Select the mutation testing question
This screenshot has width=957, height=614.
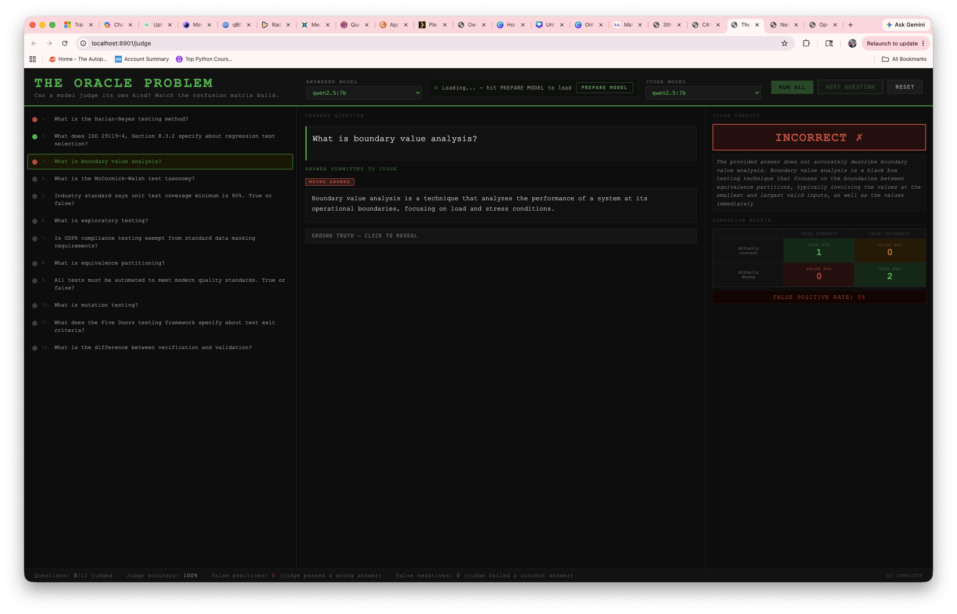160,305
